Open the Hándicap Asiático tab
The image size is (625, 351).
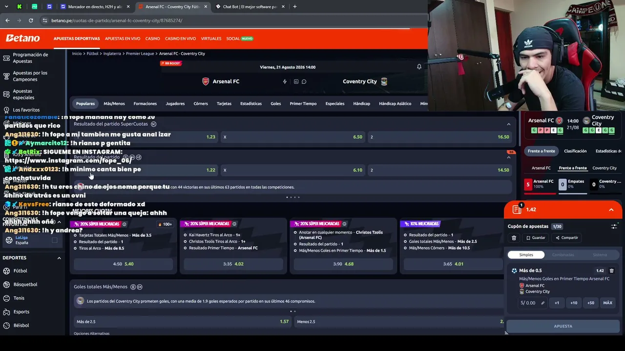395,103
